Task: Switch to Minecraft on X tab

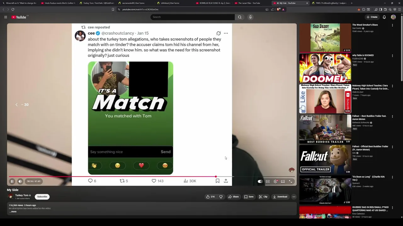Action: [20, 3]
